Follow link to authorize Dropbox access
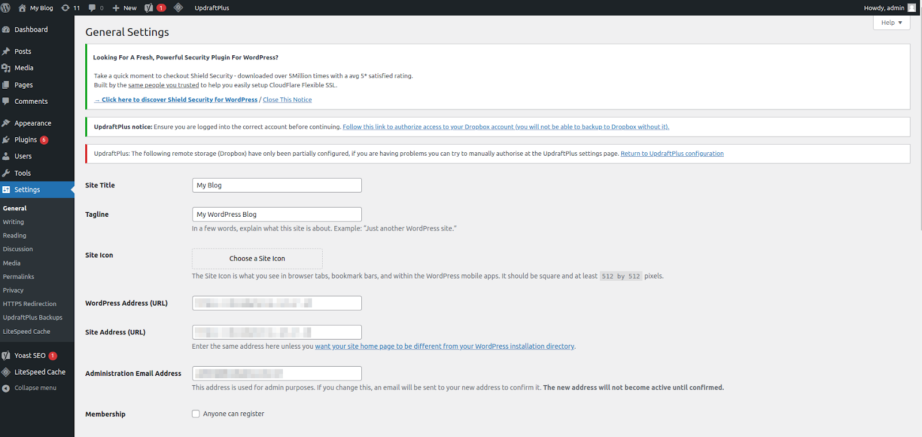Viewport: 922px width, 437px height. tap(506, 127)
